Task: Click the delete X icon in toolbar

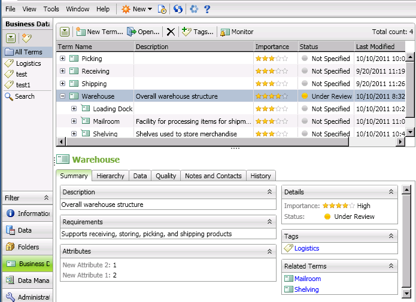Action: [x=171, y=32]
